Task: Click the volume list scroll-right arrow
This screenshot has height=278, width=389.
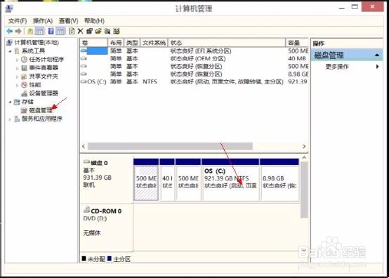Action: click(304, 146)
